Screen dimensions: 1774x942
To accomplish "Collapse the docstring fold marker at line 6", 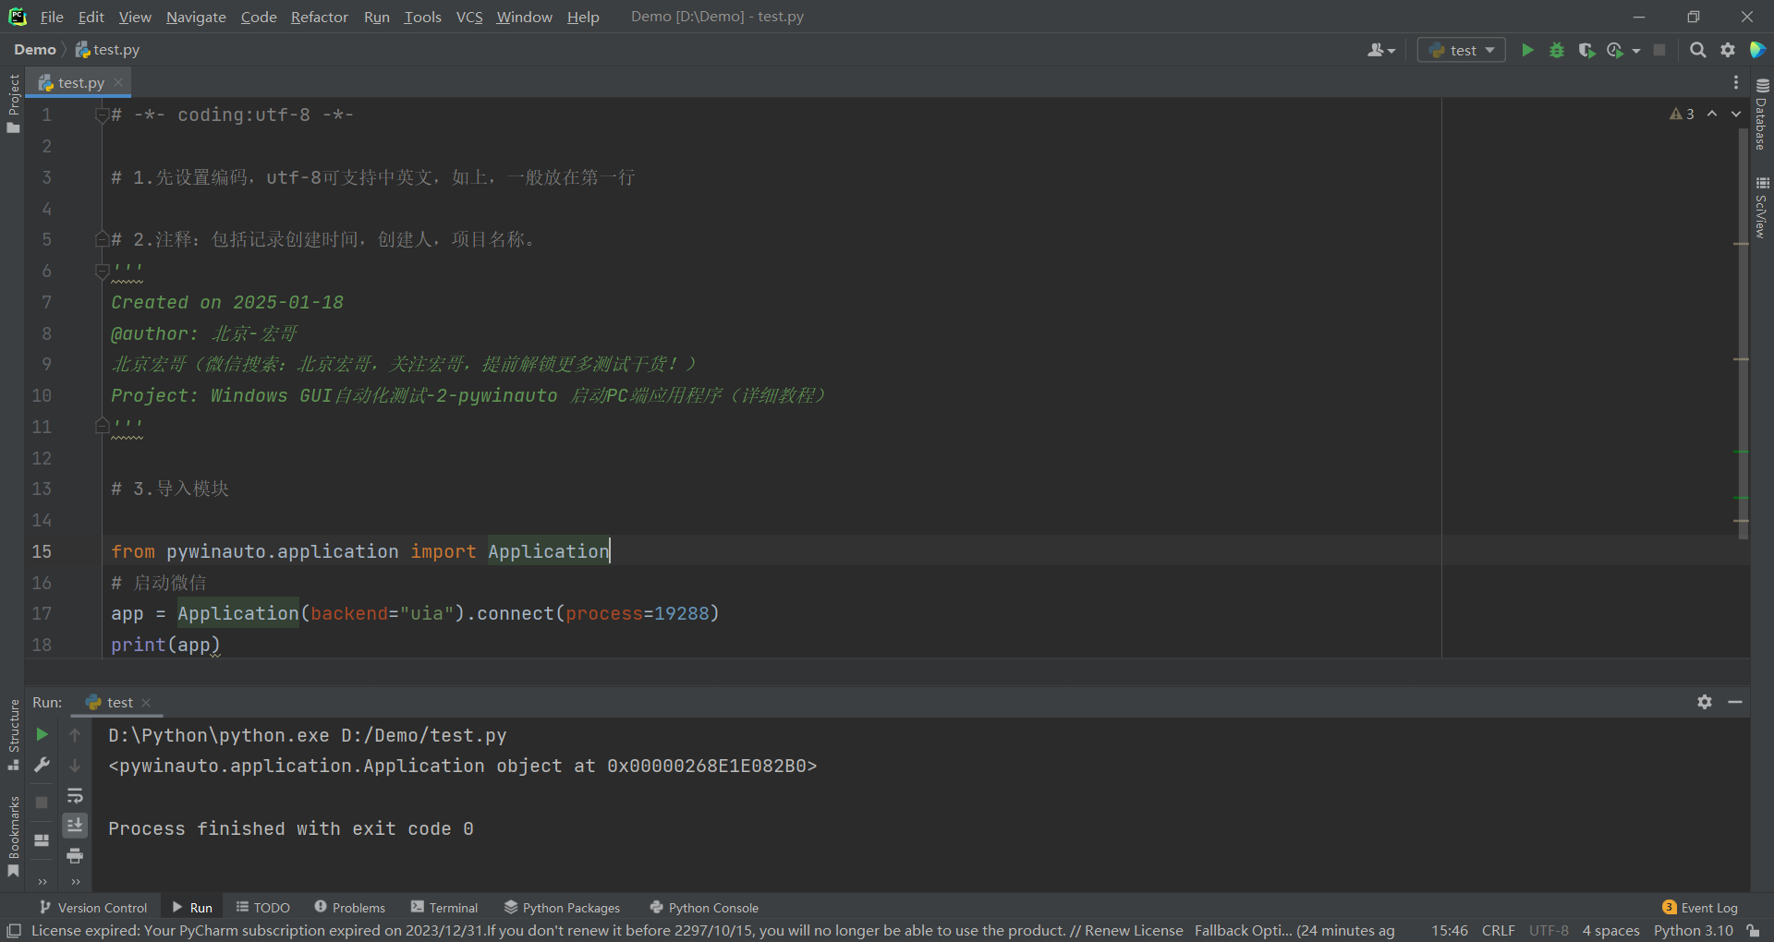I will pos(102,271).
